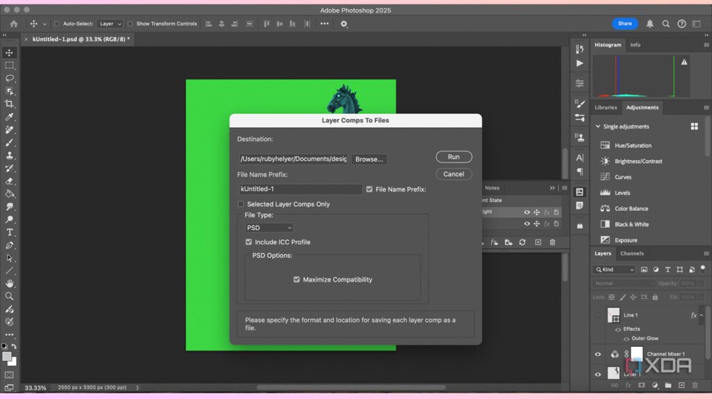Image resolution: width=712 pixels, height=399 pixels.
Task: Click the Play actions panel icon
Action: click(580, 63)
